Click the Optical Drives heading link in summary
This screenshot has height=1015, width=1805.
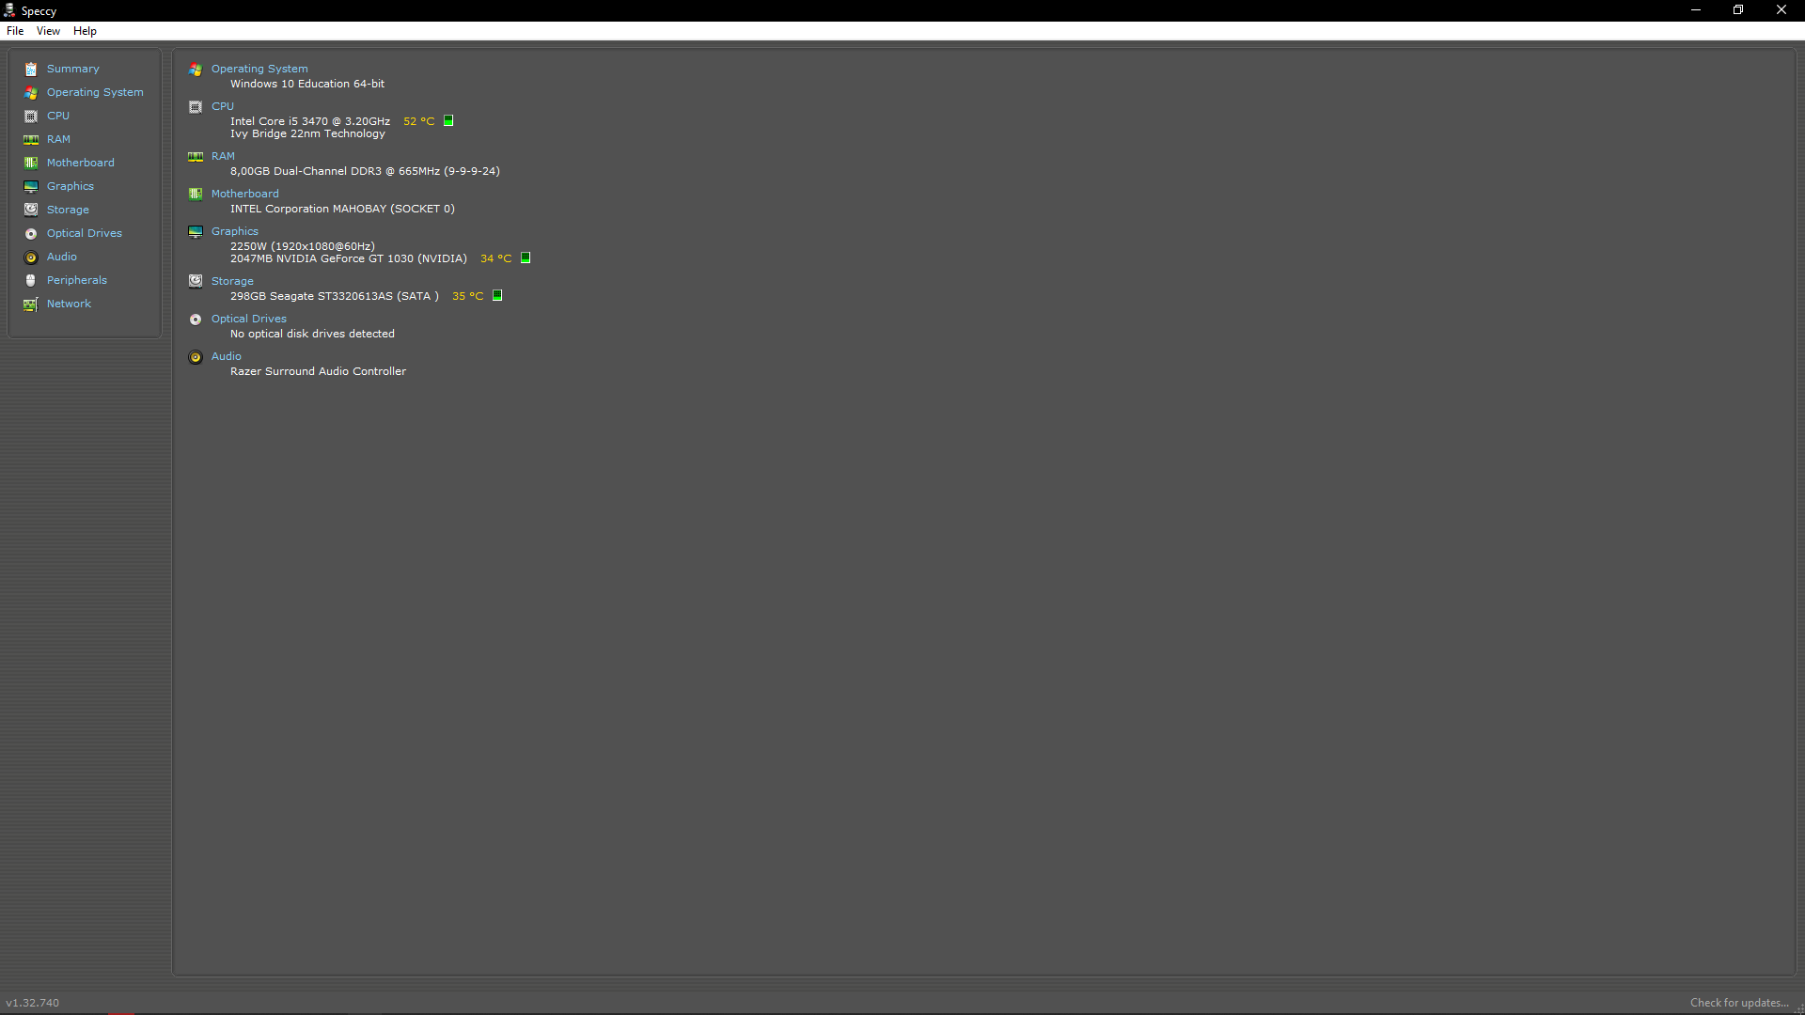pyautogui.click(x=248, y=319)
